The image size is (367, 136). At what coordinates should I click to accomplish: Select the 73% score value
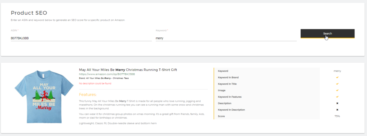point(337,116)
